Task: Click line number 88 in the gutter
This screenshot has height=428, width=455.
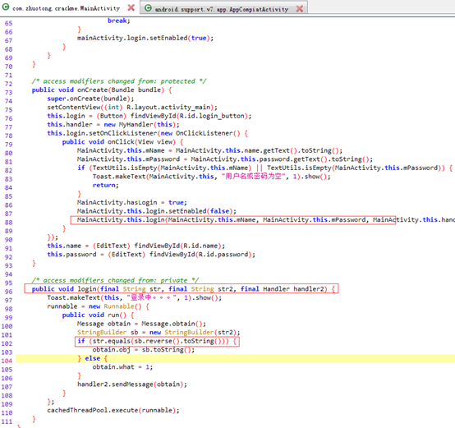Action: coord(8,223)
